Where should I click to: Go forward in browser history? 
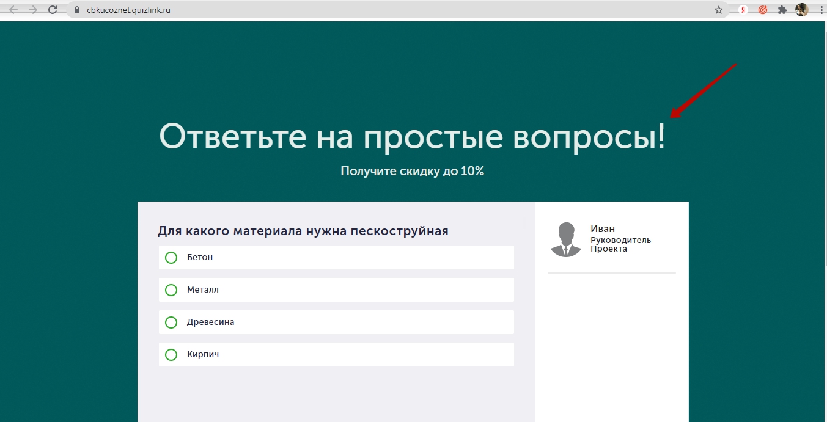[x=33, y=10]
